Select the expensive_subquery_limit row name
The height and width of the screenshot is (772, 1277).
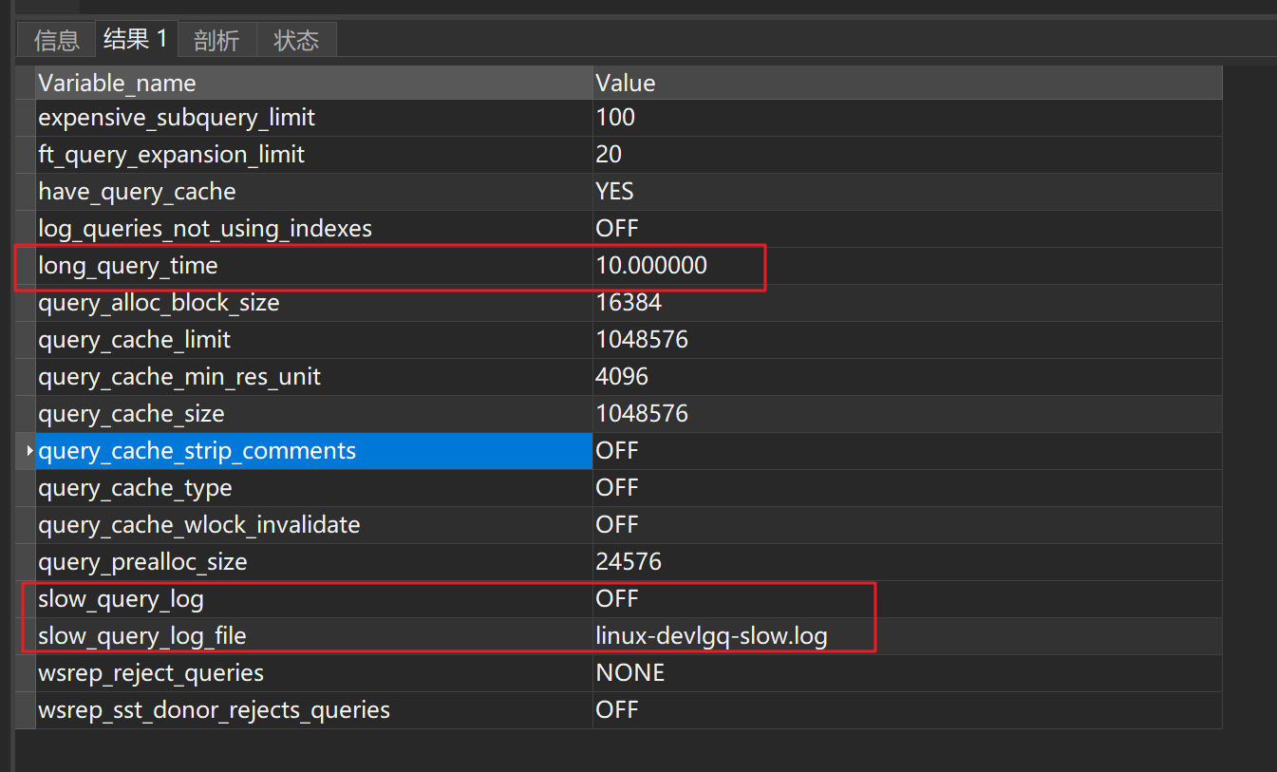click(x=314, y=118)
